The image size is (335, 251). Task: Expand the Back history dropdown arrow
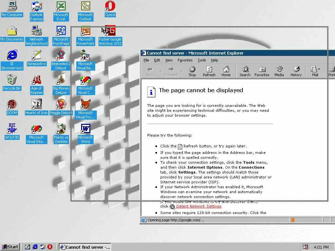click(161, 72)
